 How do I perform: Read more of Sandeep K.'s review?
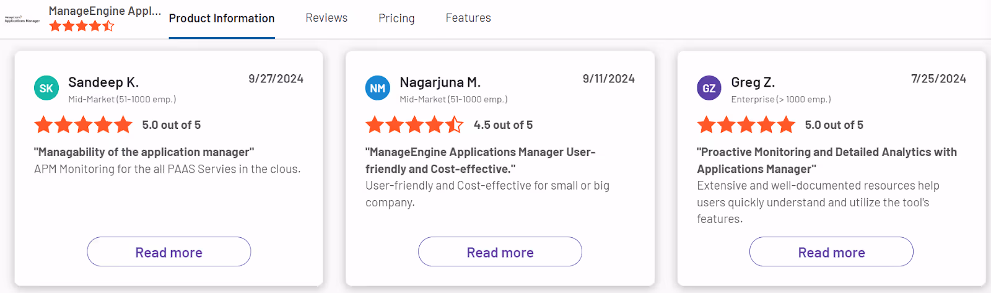click(x=169, y=251)
